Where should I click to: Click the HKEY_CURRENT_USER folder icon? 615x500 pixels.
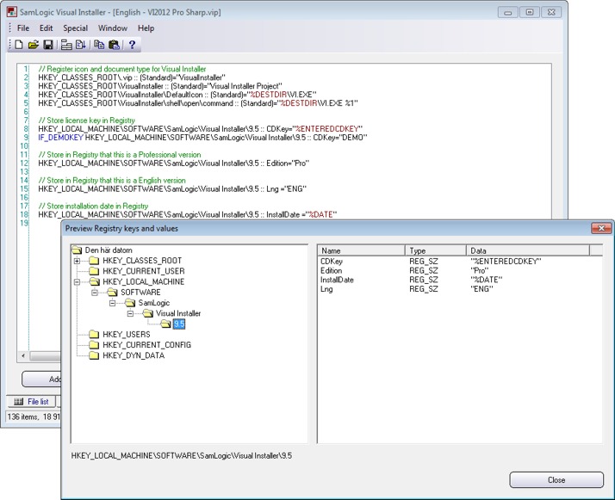(94, 271)
